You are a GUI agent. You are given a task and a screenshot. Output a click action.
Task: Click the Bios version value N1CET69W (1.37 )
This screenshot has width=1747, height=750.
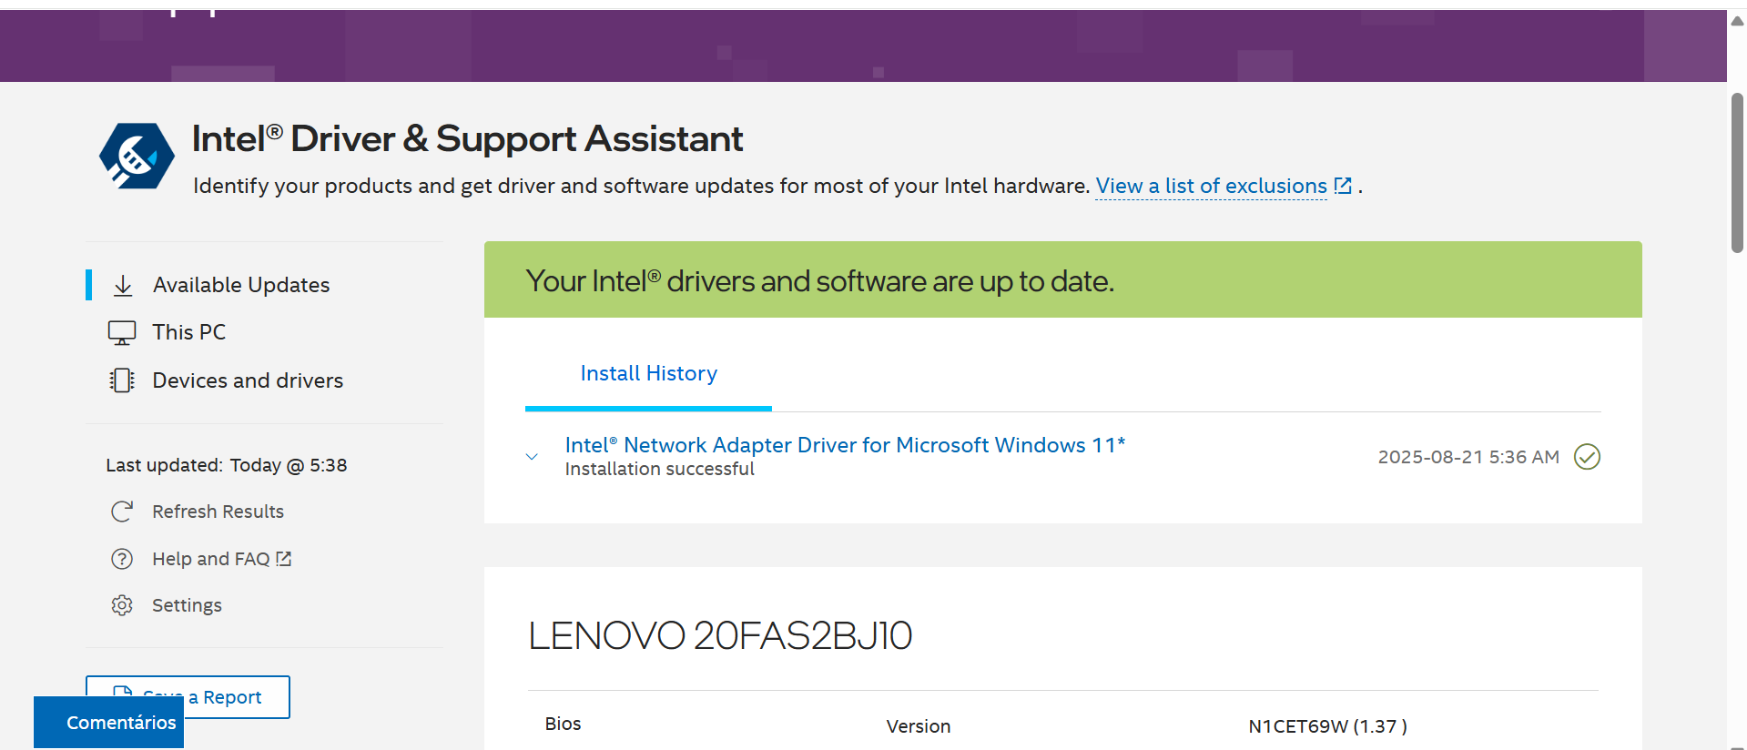1327,726
